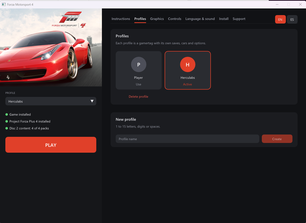
Task: Go to Language & sound tab
Action: (200, 19)
